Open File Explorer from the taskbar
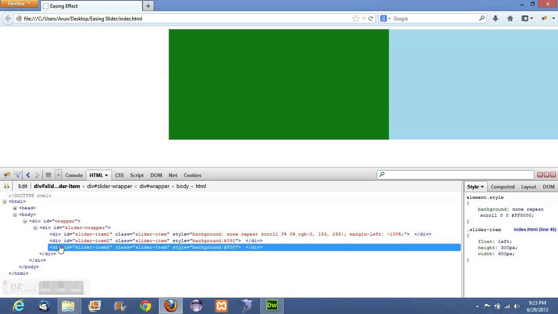 (69, 306)
